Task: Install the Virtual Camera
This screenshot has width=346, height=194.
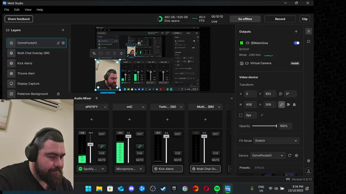Action: pos(295,63)
